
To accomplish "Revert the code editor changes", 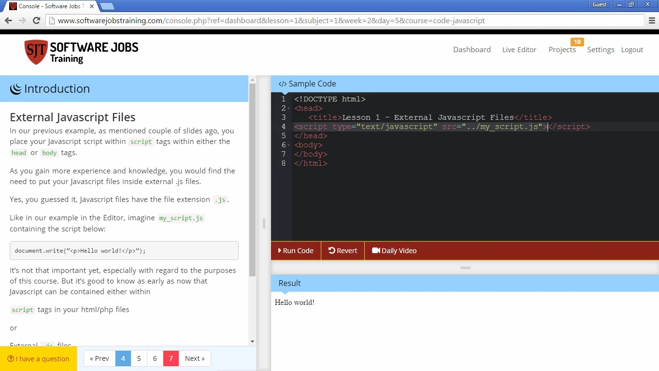I will (x=343, y=251).
